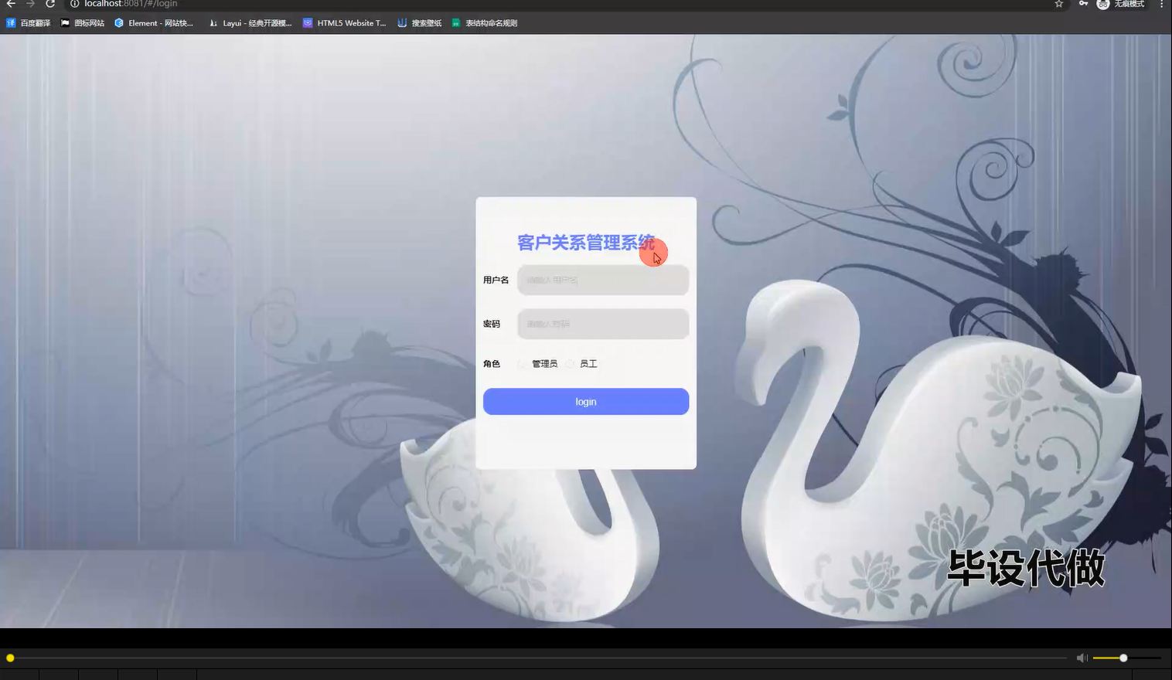Mute the video volume
This screenshot has width=1172, height=680.
tap(1081, 658)
